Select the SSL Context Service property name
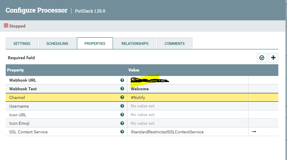 (28, 132)
